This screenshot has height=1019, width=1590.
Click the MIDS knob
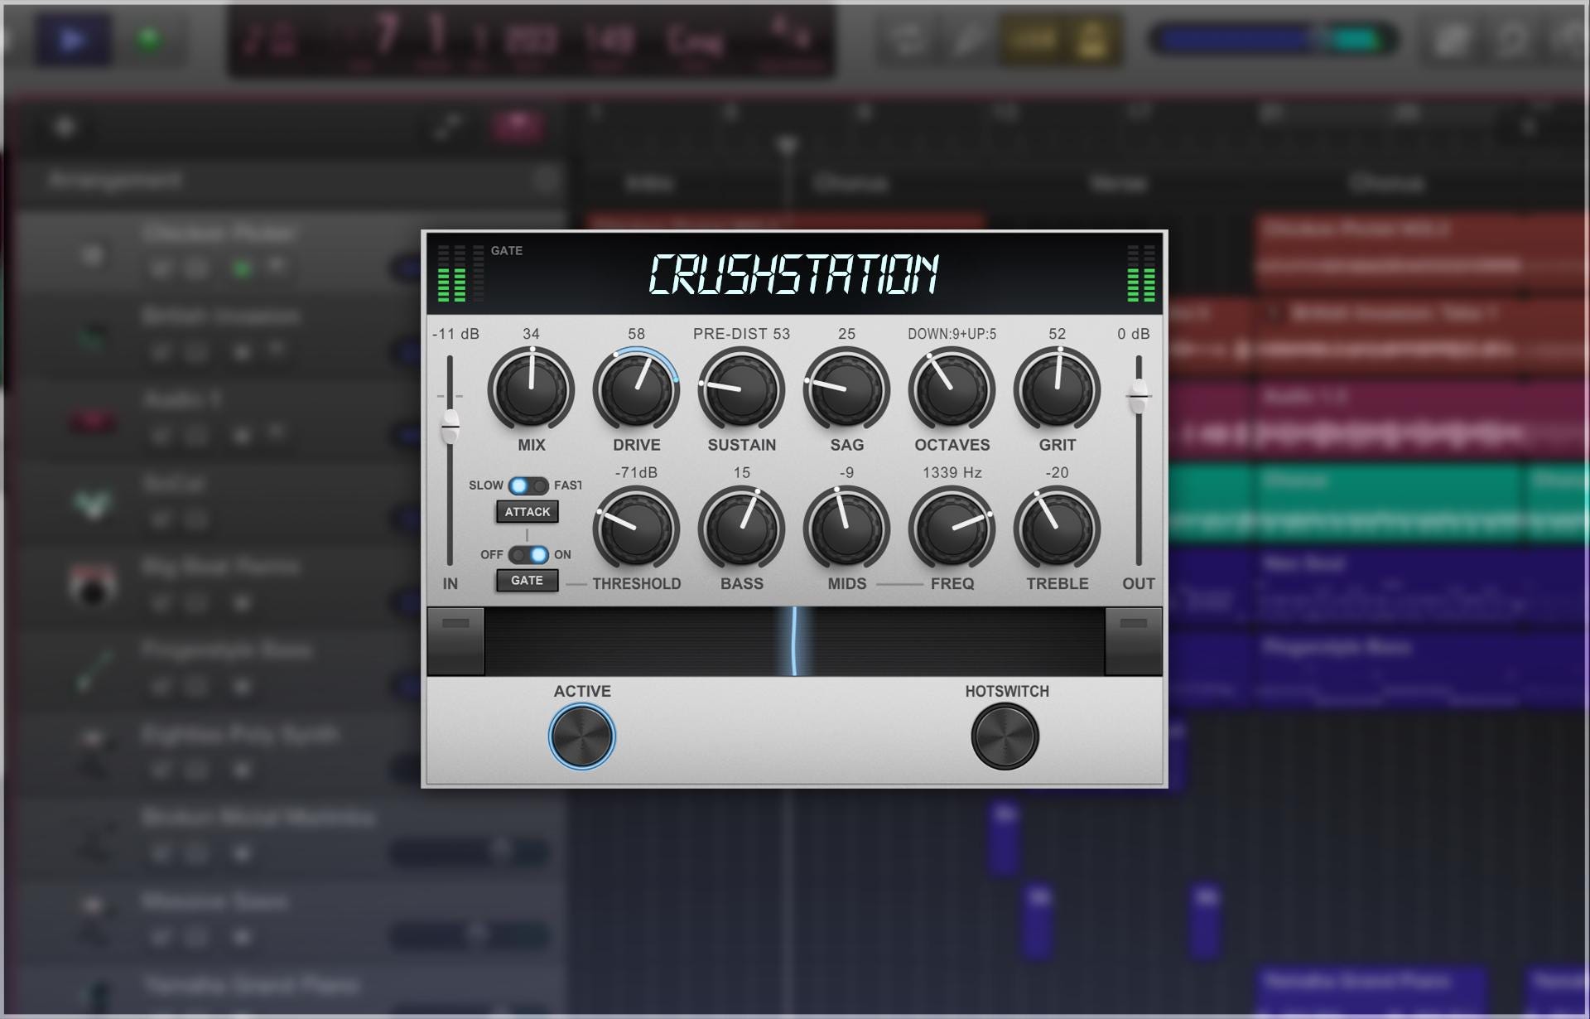(x=846, y=529)
